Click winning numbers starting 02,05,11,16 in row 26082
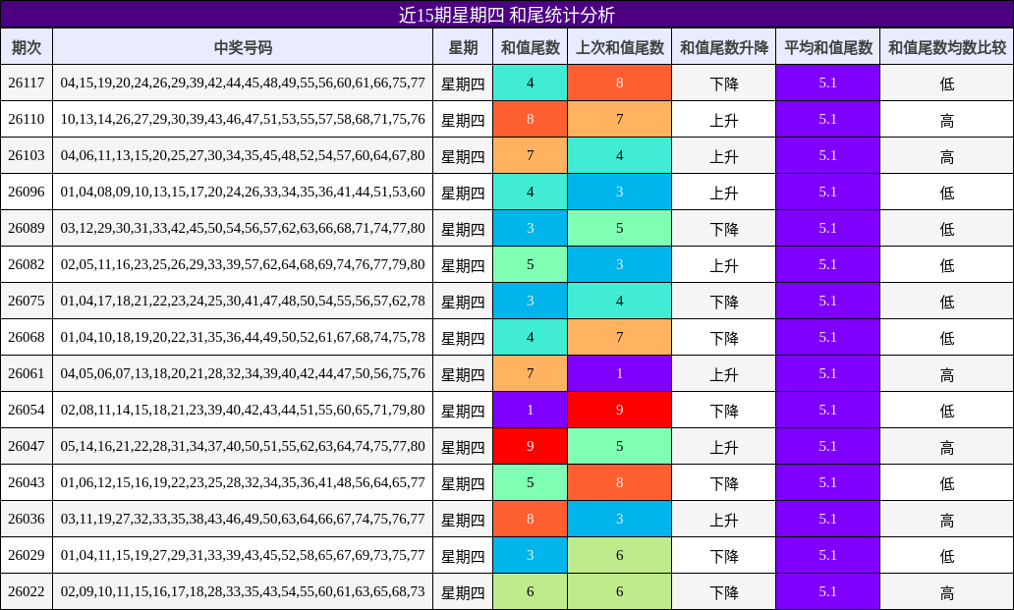The height and width of the screenshot is (610, 1014). (x=243, y=264)
